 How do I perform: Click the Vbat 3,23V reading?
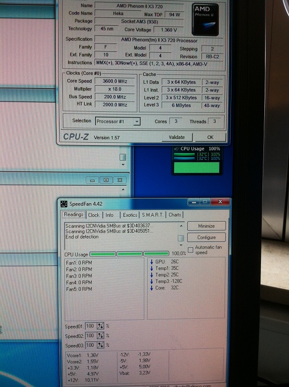pyautogui.click(x=135, y=373)
